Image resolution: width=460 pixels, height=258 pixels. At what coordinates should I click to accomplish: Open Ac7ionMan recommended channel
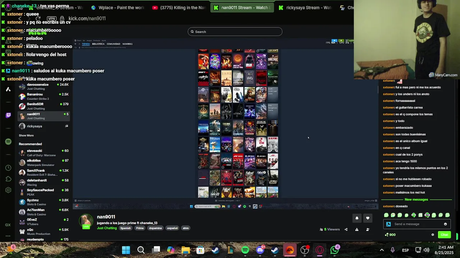43,212
